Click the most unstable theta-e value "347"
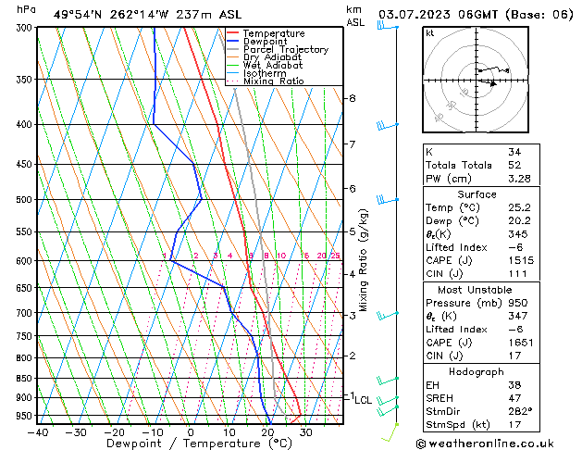Screen dimensions: 582x450 pyautogui.click(x=518, y=317)
